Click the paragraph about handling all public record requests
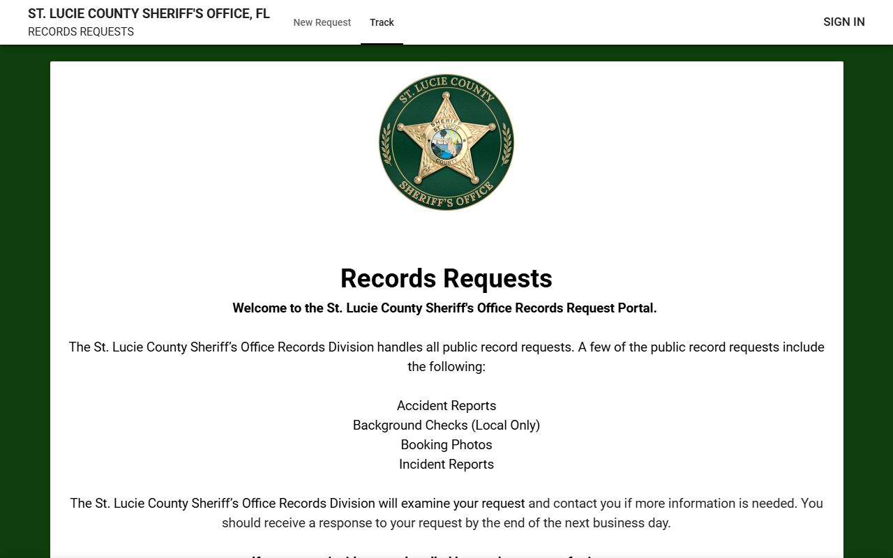 [x=446, y=357]
